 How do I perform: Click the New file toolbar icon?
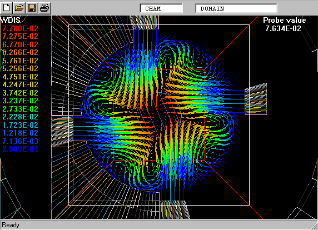7,8
